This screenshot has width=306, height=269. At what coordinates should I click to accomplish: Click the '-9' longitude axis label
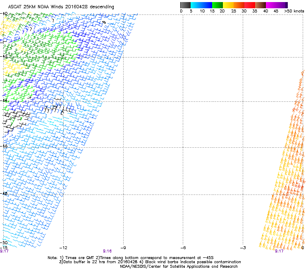pyautogui.click(x=123, y=248)
